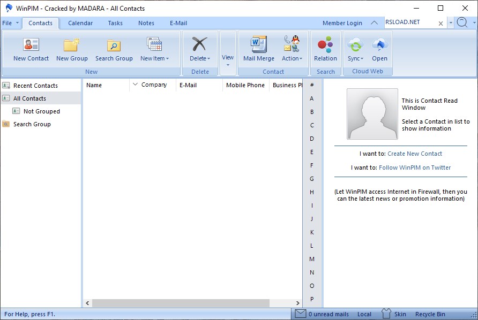Click Follow WinPIM on Twitter link
This screenshot has height=320, width=478.
tap(415, 167)
